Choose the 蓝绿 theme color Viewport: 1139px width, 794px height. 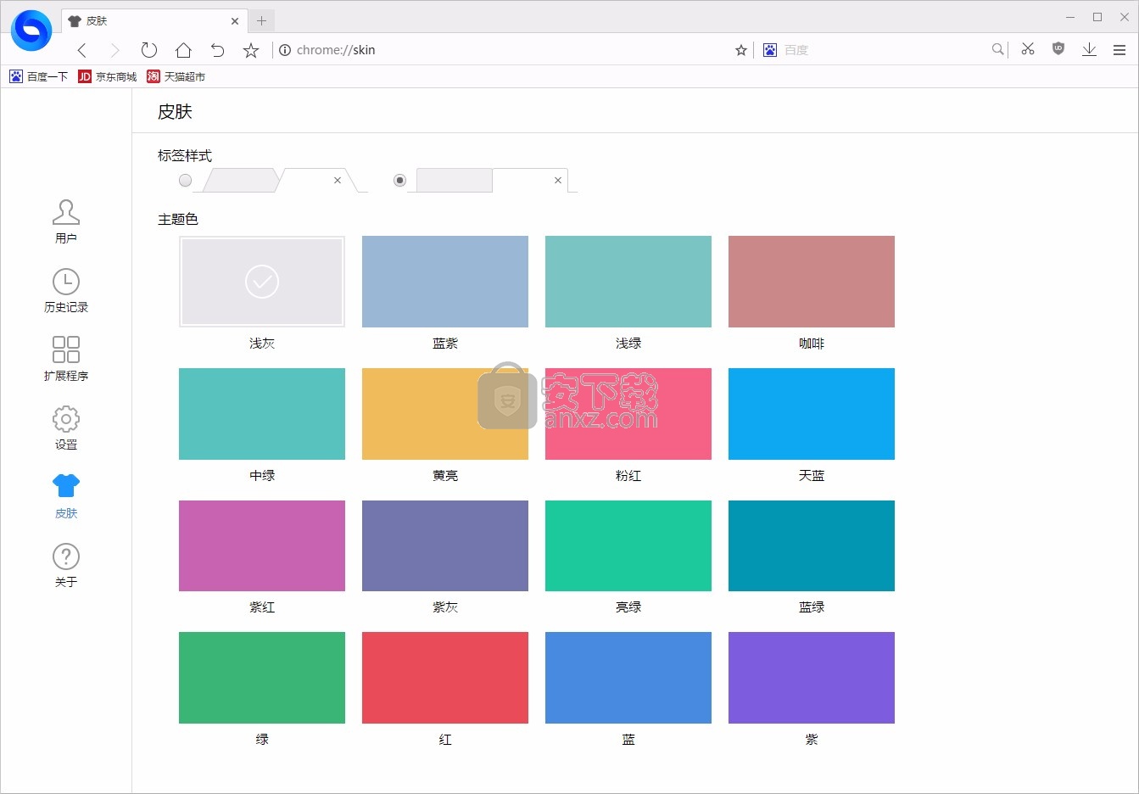click(812, 545)
